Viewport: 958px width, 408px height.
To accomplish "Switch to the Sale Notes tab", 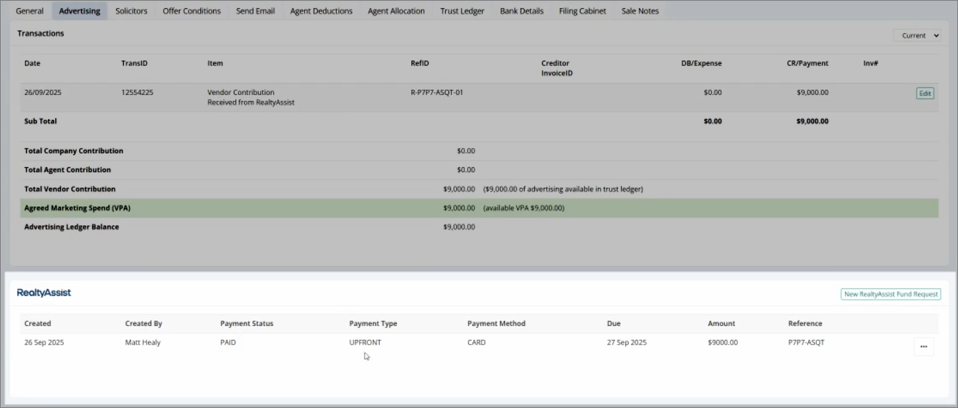I will tap(640, 11).
